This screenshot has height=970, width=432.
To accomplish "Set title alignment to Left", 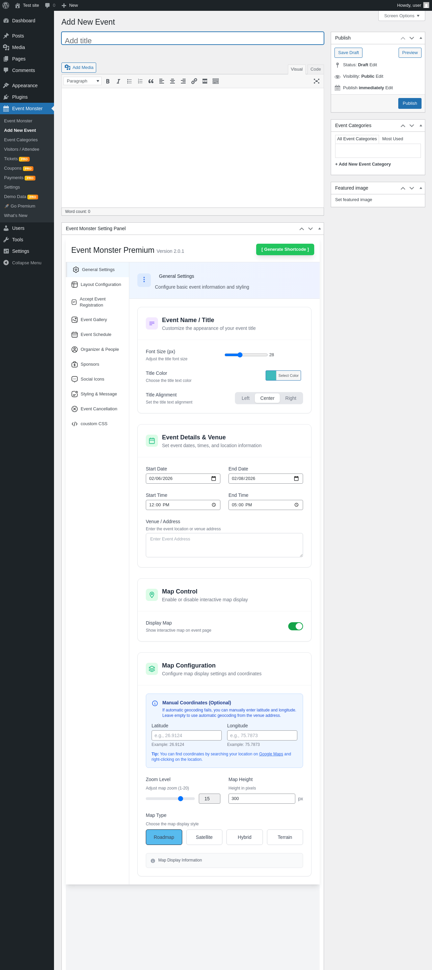I will [x=245, y=398].
